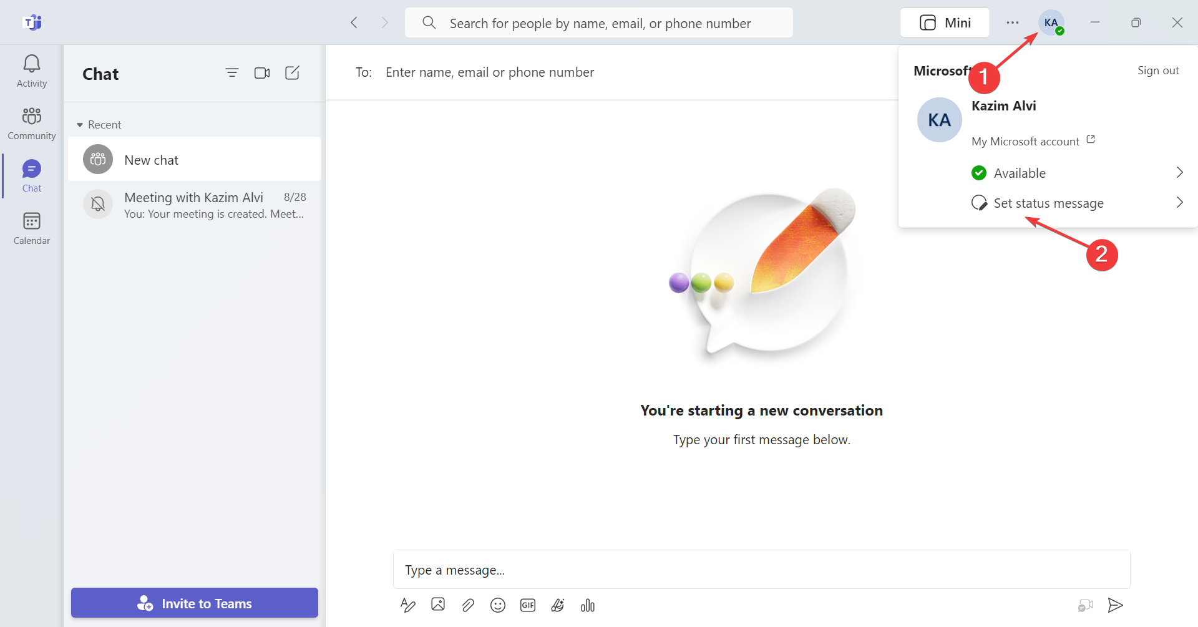The image size is (1198, 627).
Task: Switch to Mini window mode
Action: (945, 23)
